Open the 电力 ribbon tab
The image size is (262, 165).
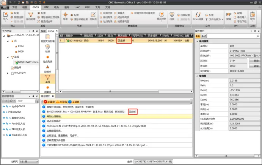(56, 7)
